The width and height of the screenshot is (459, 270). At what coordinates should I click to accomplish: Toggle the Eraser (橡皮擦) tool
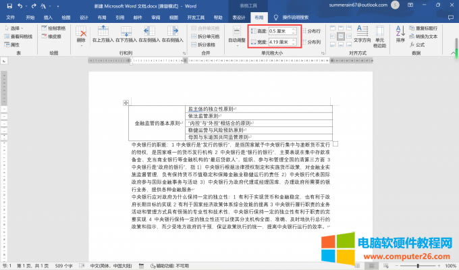[x=56, y=36]
